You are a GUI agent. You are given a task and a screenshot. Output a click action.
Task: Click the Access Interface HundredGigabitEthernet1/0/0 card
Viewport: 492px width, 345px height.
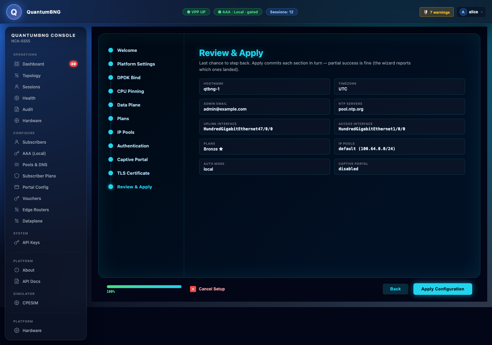[x=399, y=127]
